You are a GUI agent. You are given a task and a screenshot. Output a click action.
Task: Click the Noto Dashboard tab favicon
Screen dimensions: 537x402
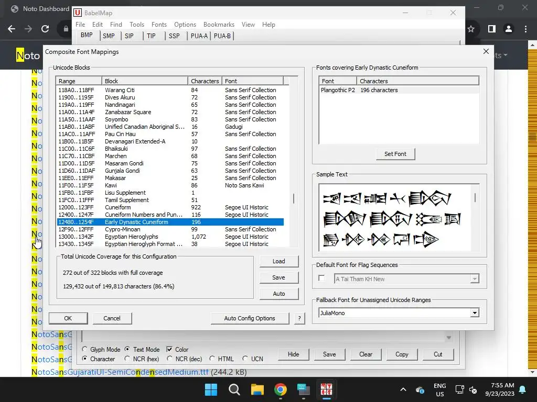[x=14, y=9]
